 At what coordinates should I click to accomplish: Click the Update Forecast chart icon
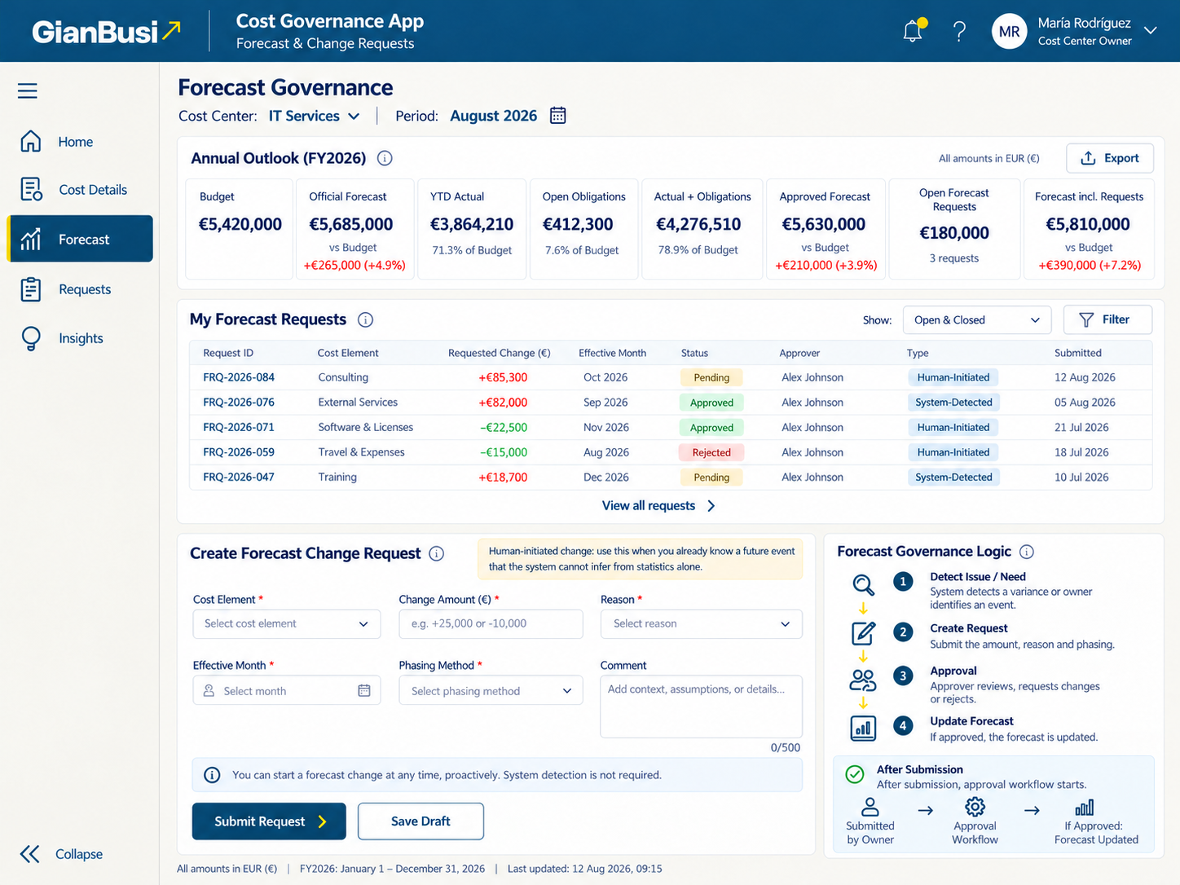[x=863, y=728]
